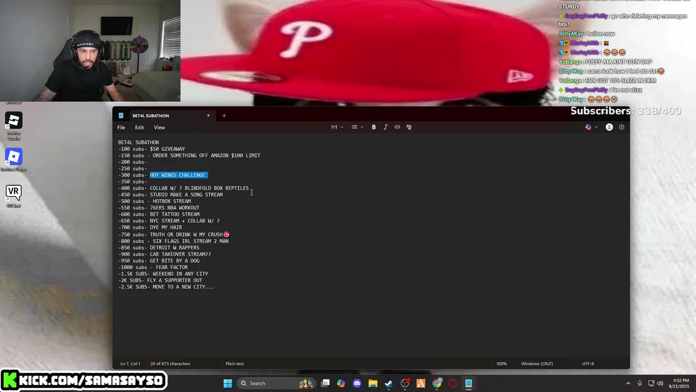Toggle italic formatting in Notepad
Viewport: 696px width, 392px height.
coord(386,127)
